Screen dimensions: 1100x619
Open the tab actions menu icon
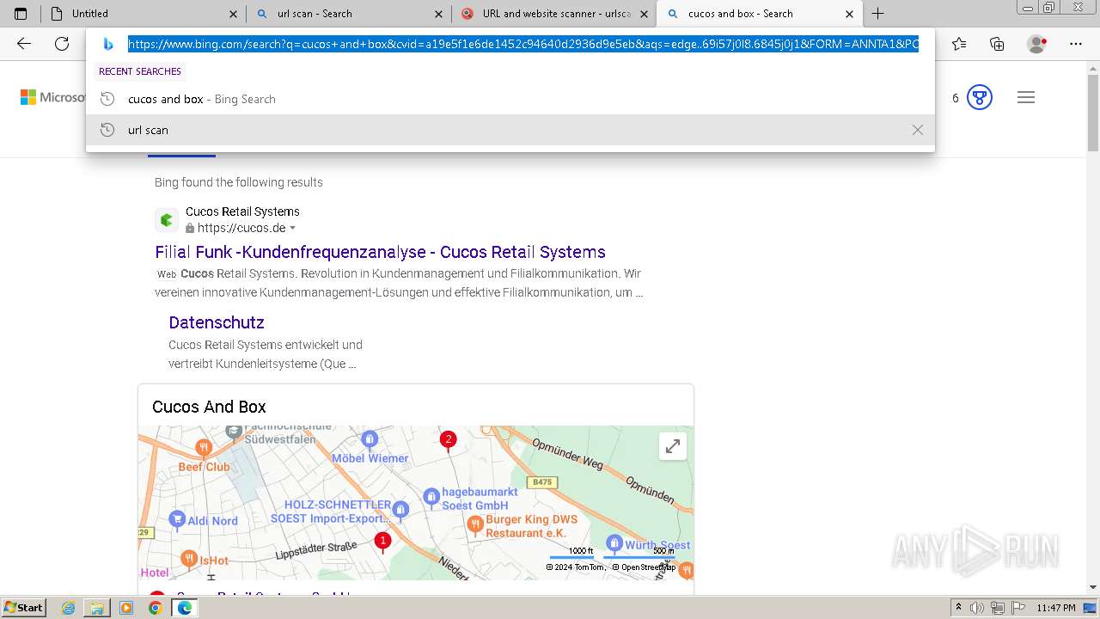pyautogui.click(x=21, y=14)
